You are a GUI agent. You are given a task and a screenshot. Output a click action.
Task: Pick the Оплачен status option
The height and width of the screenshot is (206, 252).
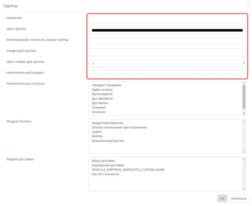coord(99,112)
